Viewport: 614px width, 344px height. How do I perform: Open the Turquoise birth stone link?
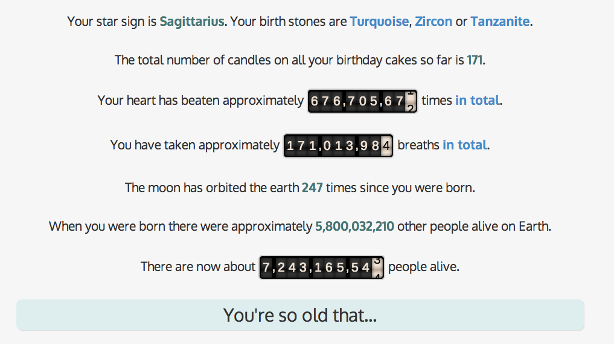point(379,22)
